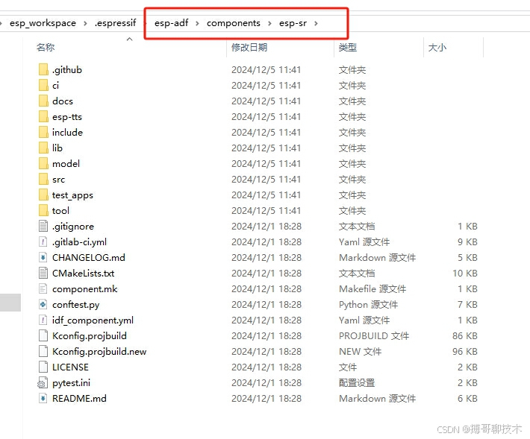This screenshot has width=530, height=439.
Task: Expand the chevron after components breadcrumb
Action: point(269,23)
